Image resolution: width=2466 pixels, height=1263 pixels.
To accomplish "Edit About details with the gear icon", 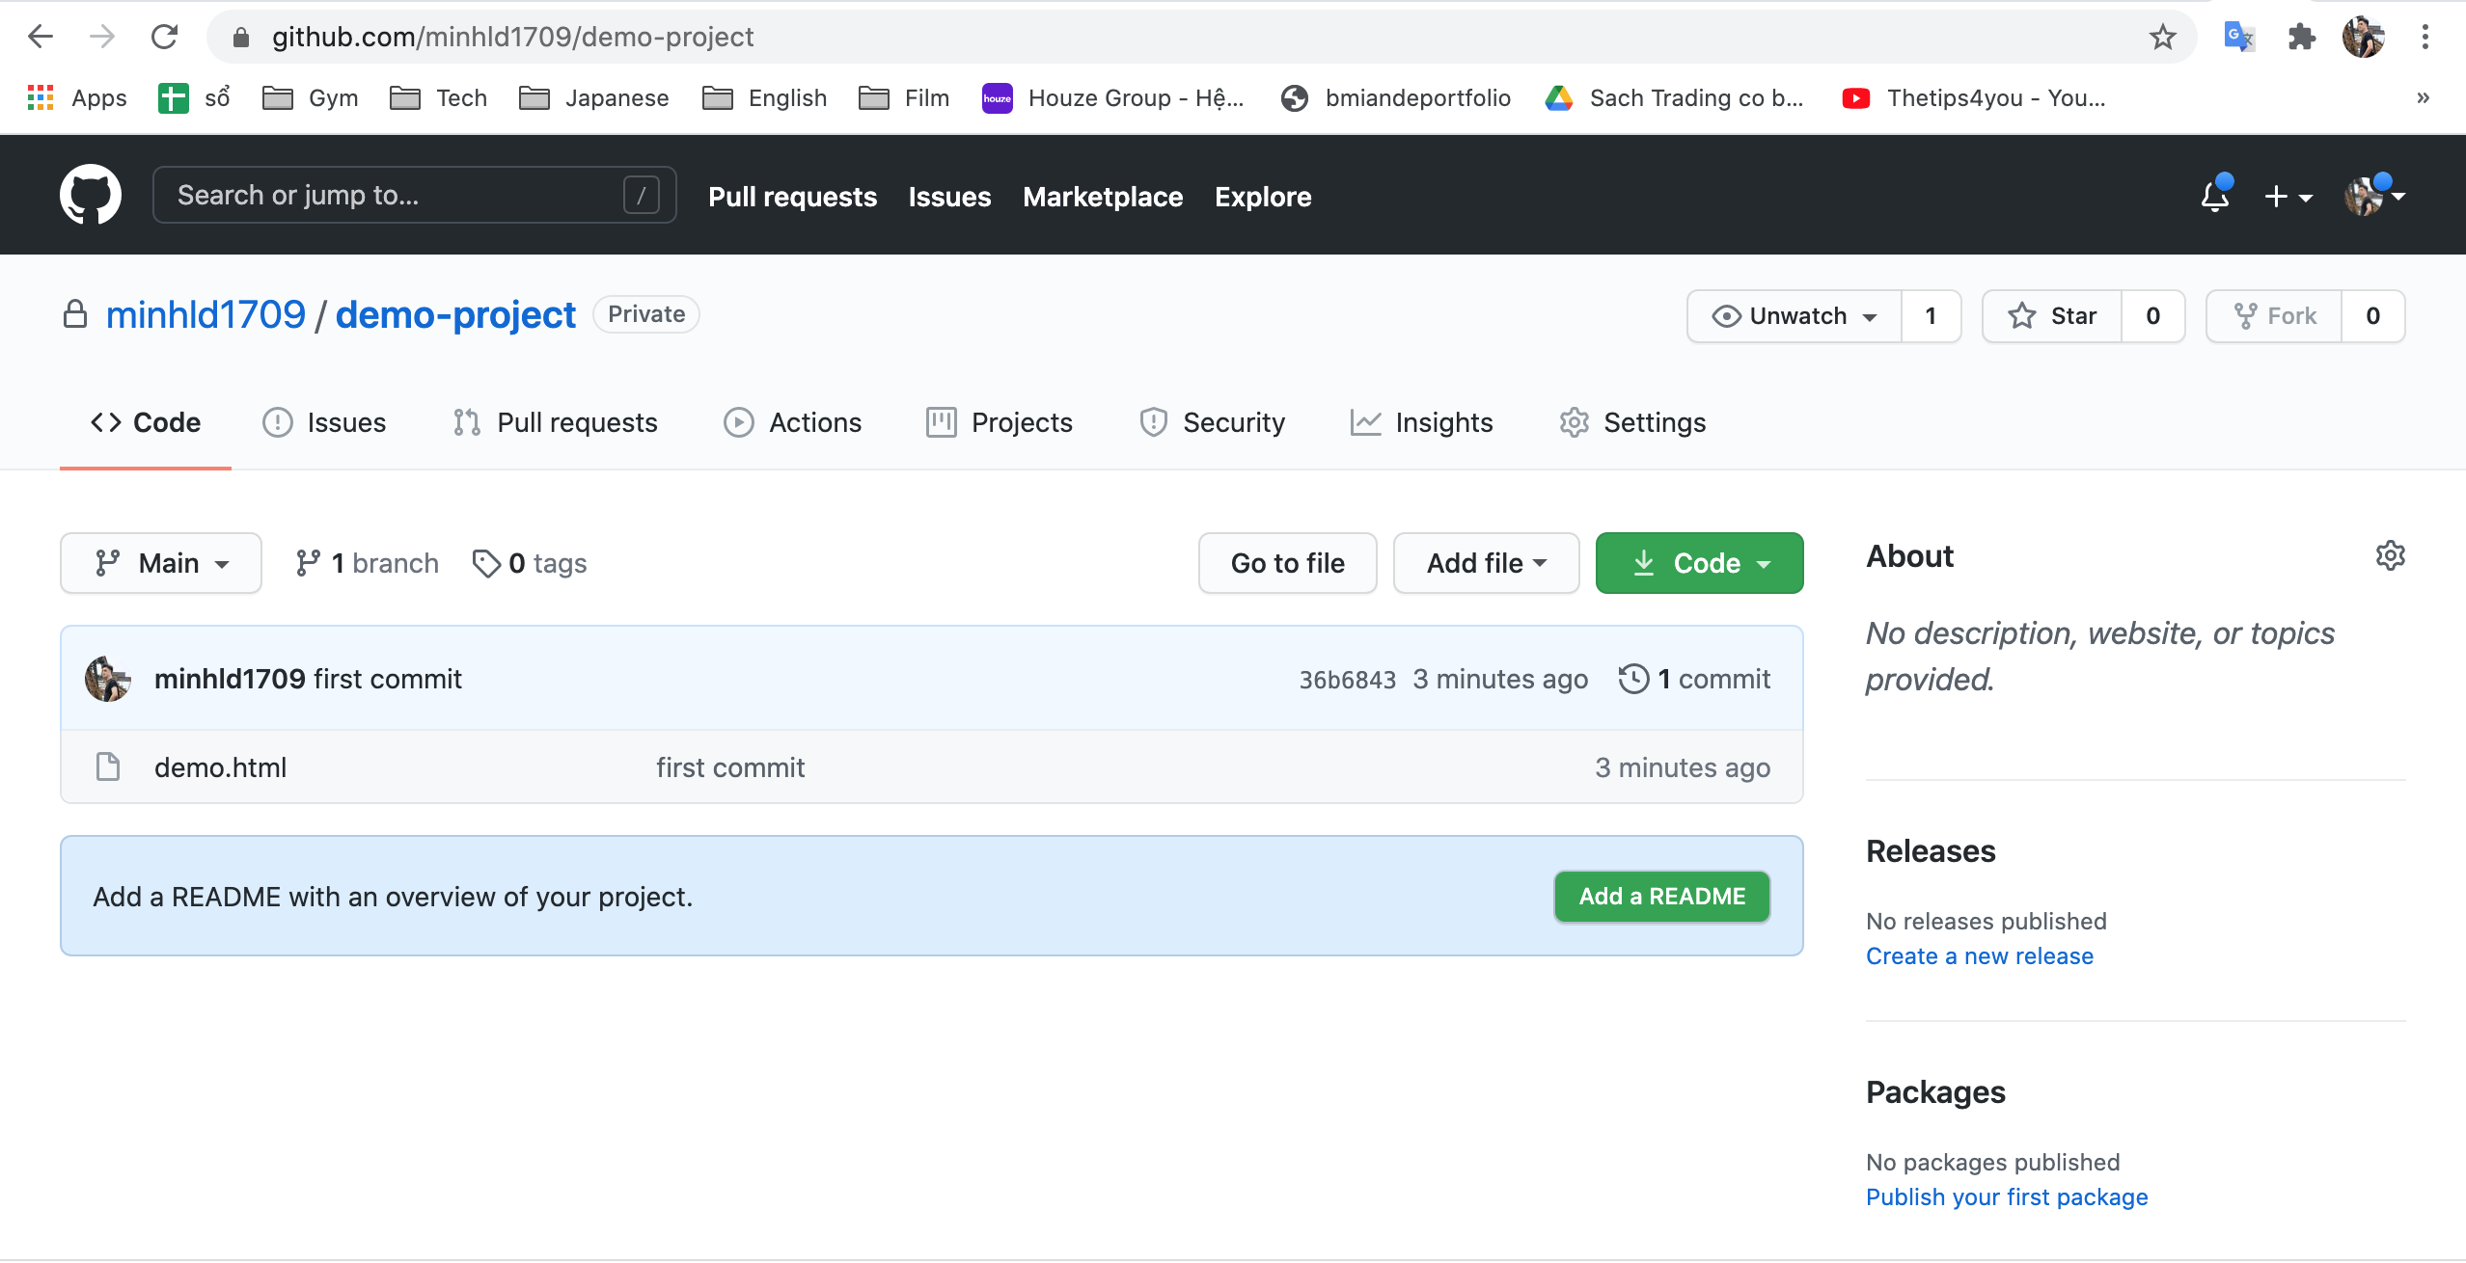I will click(x=2390, y=555).
